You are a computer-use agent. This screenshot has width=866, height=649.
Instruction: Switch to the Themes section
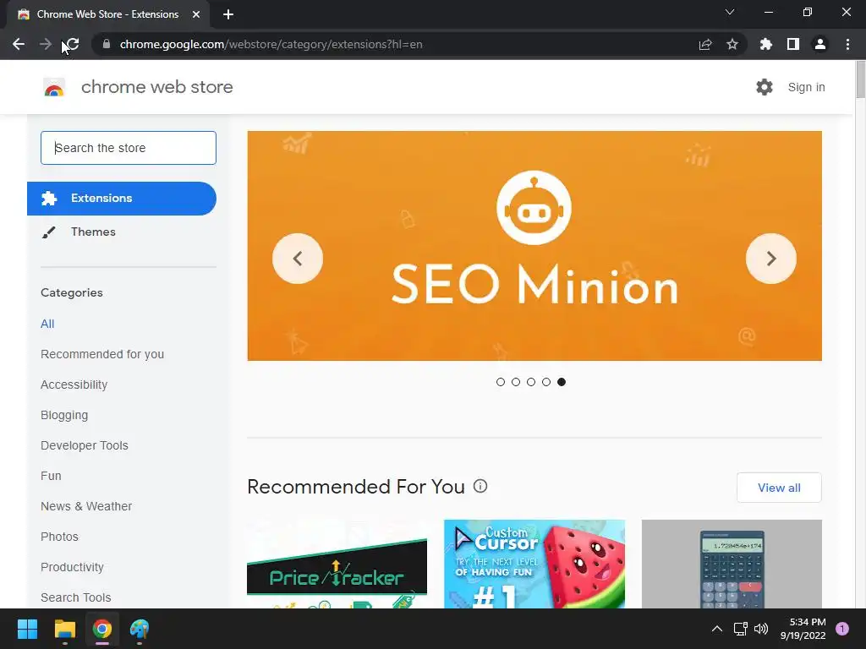(93, 232)
